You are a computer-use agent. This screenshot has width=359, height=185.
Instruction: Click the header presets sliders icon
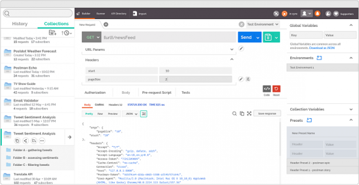coord(248,79)
